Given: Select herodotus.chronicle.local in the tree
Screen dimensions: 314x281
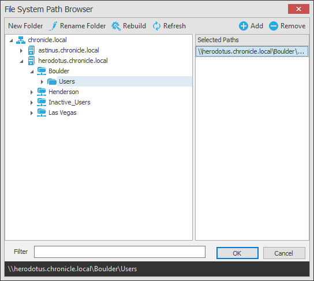Looking at the screenshot, I should [73, 61].
